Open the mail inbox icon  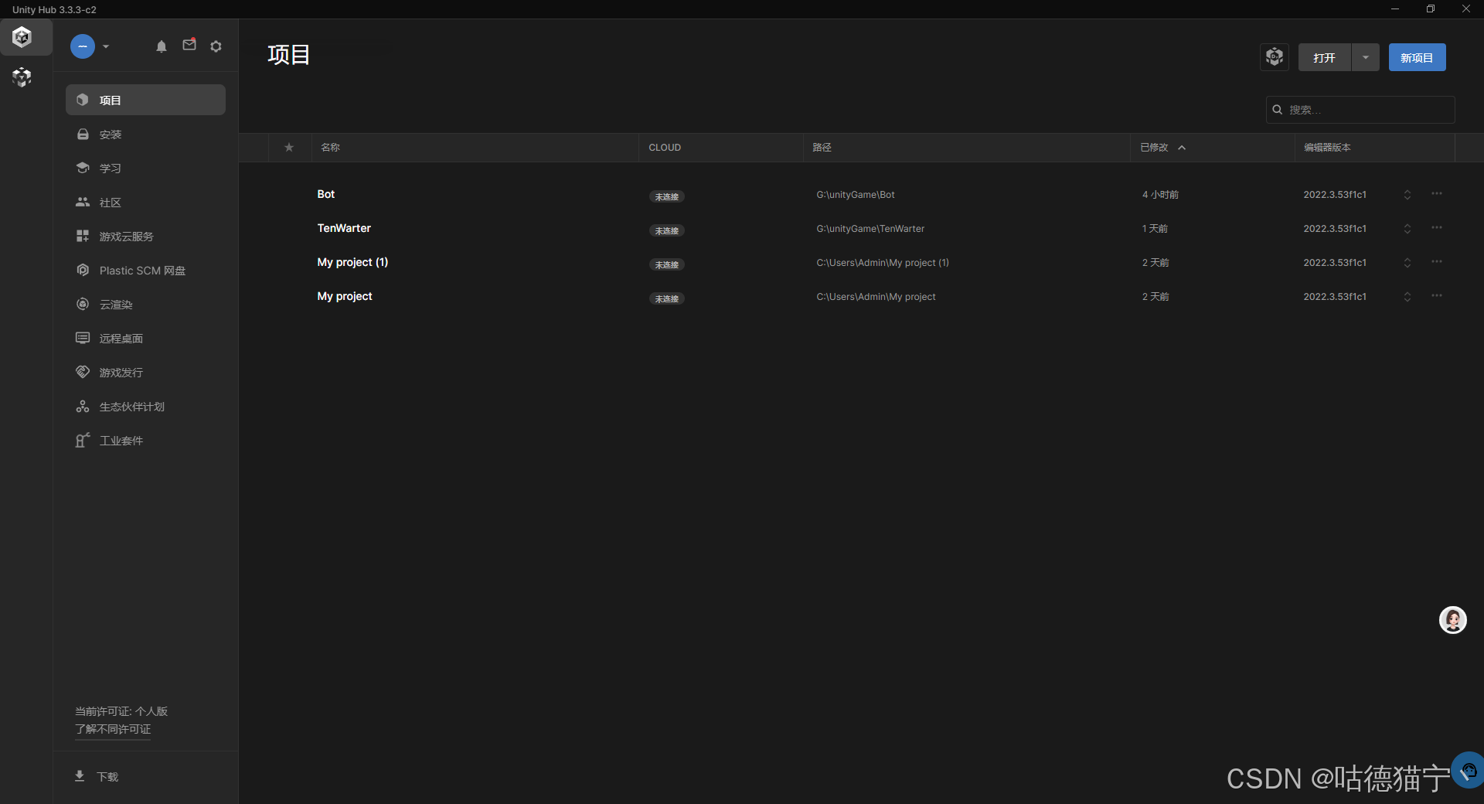pos(189,45)
